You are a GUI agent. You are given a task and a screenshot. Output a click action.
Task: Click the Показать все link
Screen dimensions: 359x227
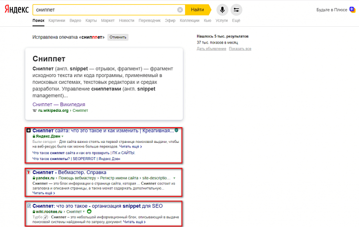240,49
